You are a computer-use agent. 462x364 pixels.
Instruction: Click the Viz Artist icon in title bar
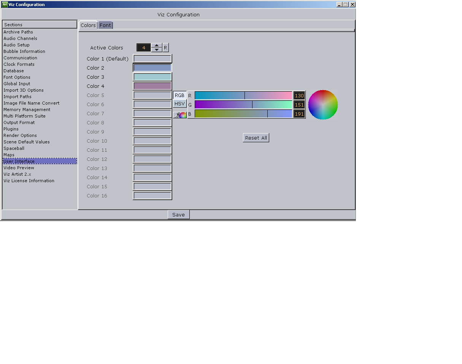click(4, 4)
